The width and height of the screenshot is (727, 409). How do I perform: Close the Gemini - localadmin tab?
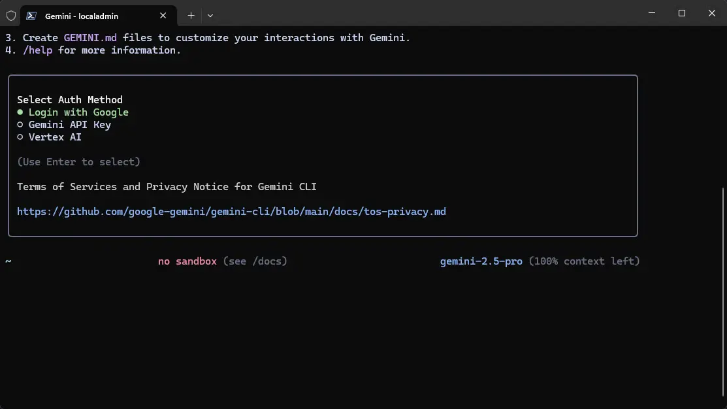[x=163, y=16]
